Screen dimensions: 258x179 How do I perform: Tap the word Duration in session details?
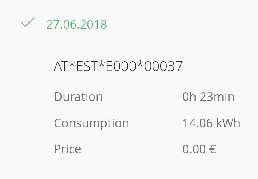click(x=78, y=97)
